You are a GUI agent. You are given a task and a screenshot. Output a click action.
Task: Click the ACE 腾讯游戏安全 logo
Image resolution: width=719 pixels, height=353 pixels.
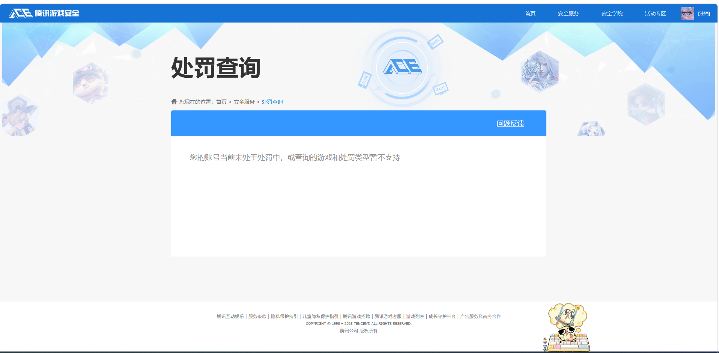pyautogui.click(x=44, y=14)
